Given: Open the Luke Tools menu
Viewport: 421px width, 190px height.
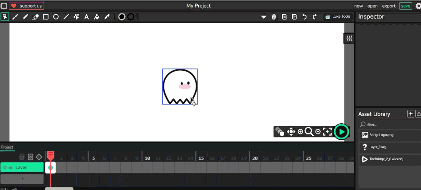Looking at the screenshot, I should coord(338,17).
